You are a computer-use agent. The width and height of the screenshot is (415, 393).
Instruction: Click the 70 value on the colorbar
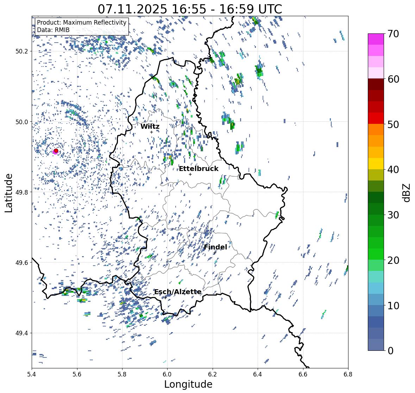[393, 34]
